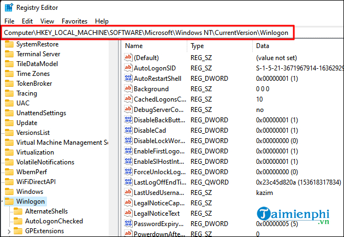Click the AutoLogonSID string value icon

(x=128, y=68)
